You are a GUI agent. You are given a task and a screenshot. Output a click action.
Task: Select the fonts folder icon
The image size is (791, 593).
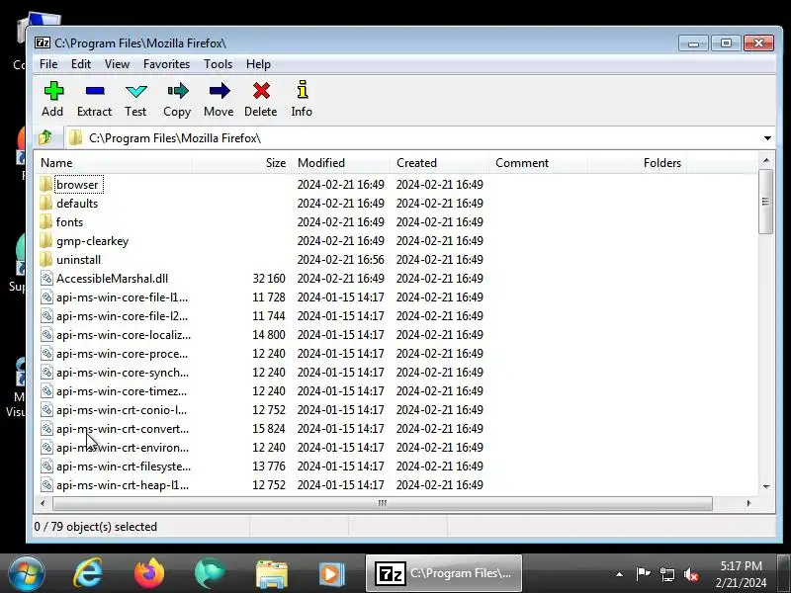(45, 221)
